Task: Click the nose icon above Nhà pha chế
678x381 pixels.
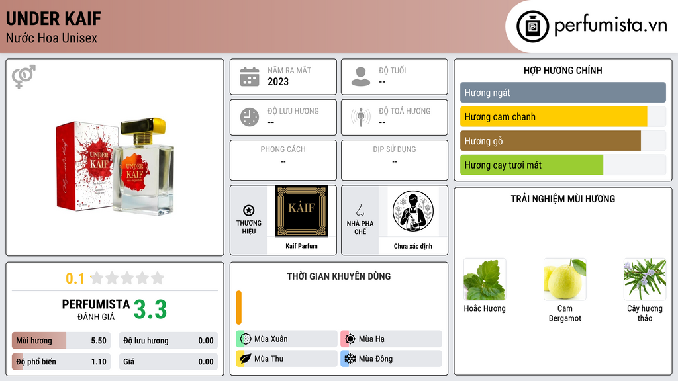Action: (x=360, y=210)
